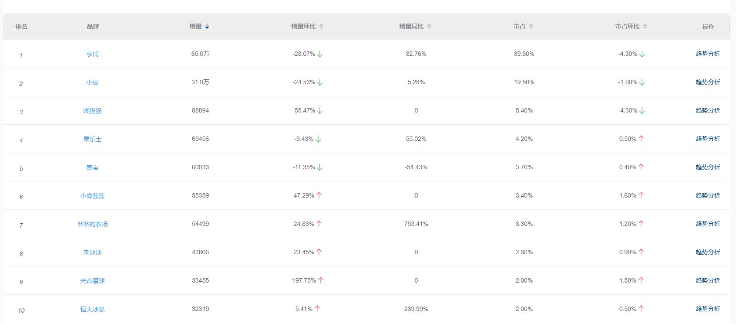Open 亨氏 brand link

coord(93,54)
